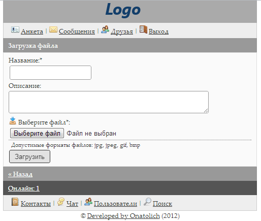The height and width of the screenshot is (221, 261).
Task: Click inside the Описание text area
Action: click(x=109, y=102)
